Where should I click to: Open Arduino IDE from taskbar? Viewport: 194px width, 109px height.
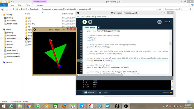point(108,106)
